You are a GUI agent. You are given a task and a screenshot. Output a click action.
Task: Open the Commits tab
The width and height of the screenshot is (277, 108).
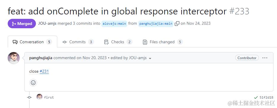[78, 42]
